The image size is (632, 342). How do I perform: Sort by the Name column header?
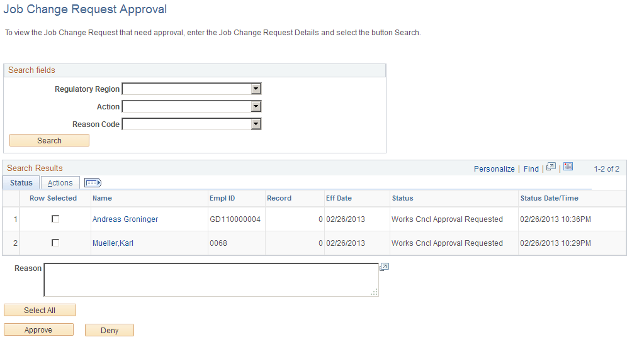(103, 198)
